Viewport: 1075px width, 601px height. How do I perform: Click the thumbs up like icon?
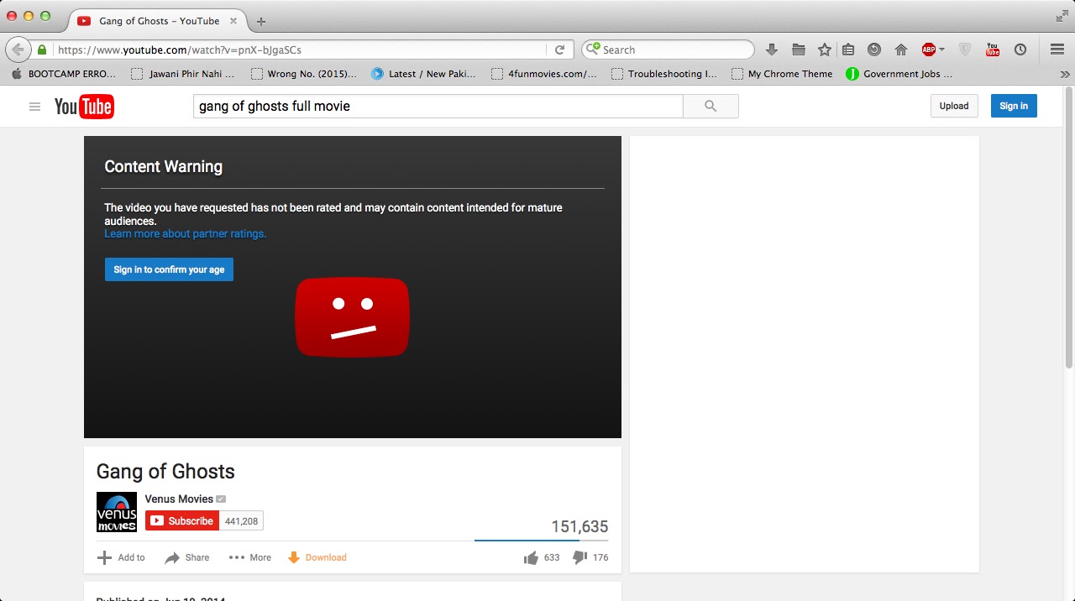(531, 557)
